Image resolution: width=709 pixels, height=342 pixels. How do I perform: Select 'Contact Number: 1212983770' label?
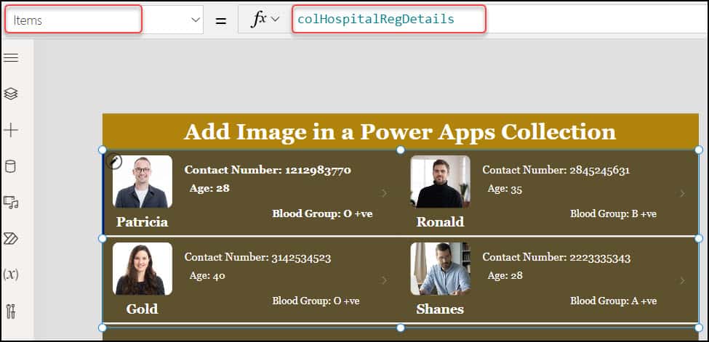pyautogui.click(x=268, y=170)
